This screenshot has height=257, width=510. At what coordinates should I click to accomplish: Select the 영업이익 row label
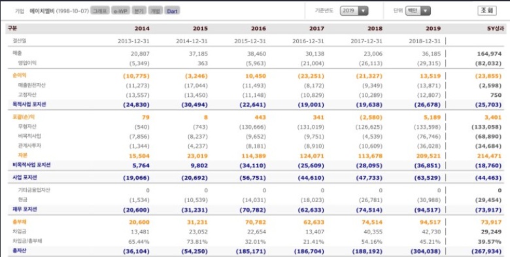[27, 63]
